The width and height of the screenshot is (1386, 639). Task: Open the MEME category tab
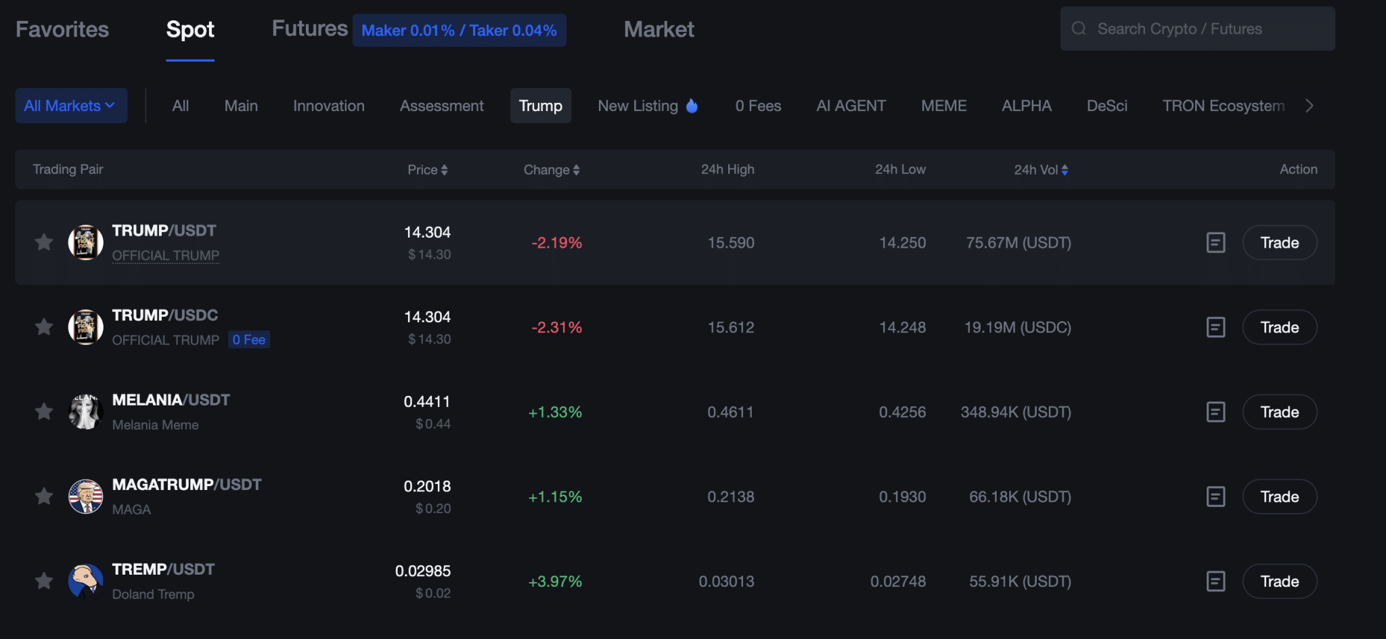click(x=943, y=106)
